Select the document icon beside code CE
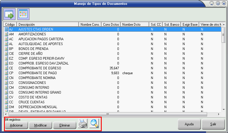Image resolution: width=228 pixels, height=133 pixels. [7, 68]
